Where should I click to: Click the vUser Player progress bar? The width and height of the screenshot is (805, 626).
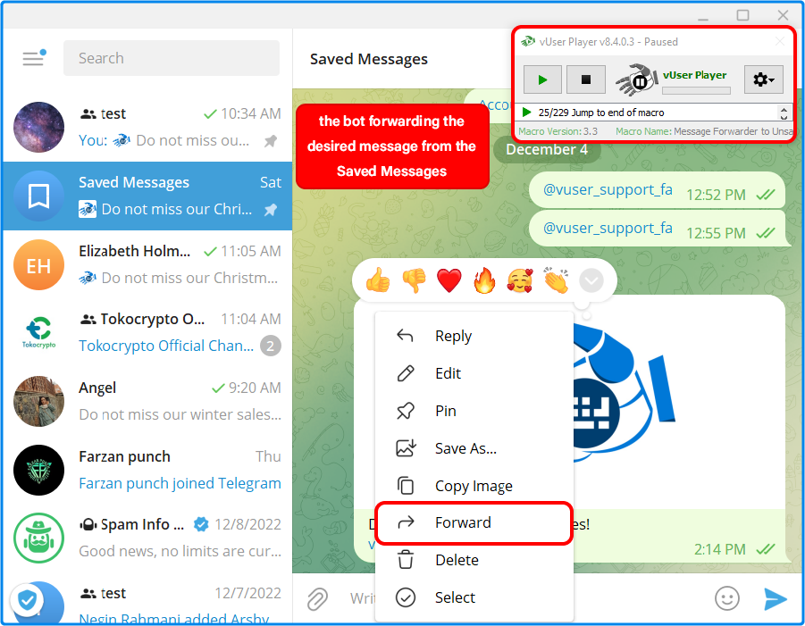click(697, 90)
